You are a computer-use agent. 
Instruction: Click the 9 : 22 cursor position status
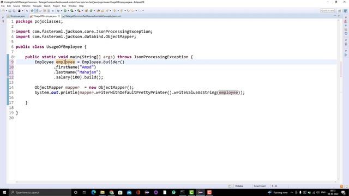point(274,186)
